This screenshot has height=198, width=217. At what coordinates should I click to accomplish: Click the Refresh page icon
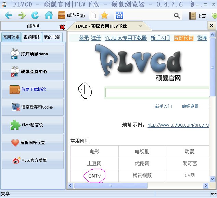click(x=35, y=15)
